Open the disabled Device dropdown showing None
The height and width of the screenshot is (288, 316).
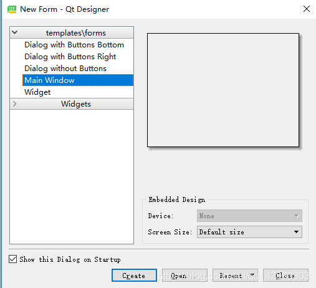tap(249, 216)
